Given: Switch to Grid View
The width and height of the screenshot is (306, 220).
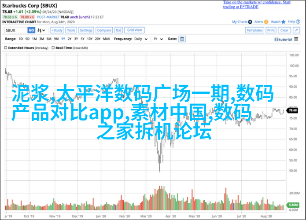Looking at the screenshot, I should click(134, 30).
